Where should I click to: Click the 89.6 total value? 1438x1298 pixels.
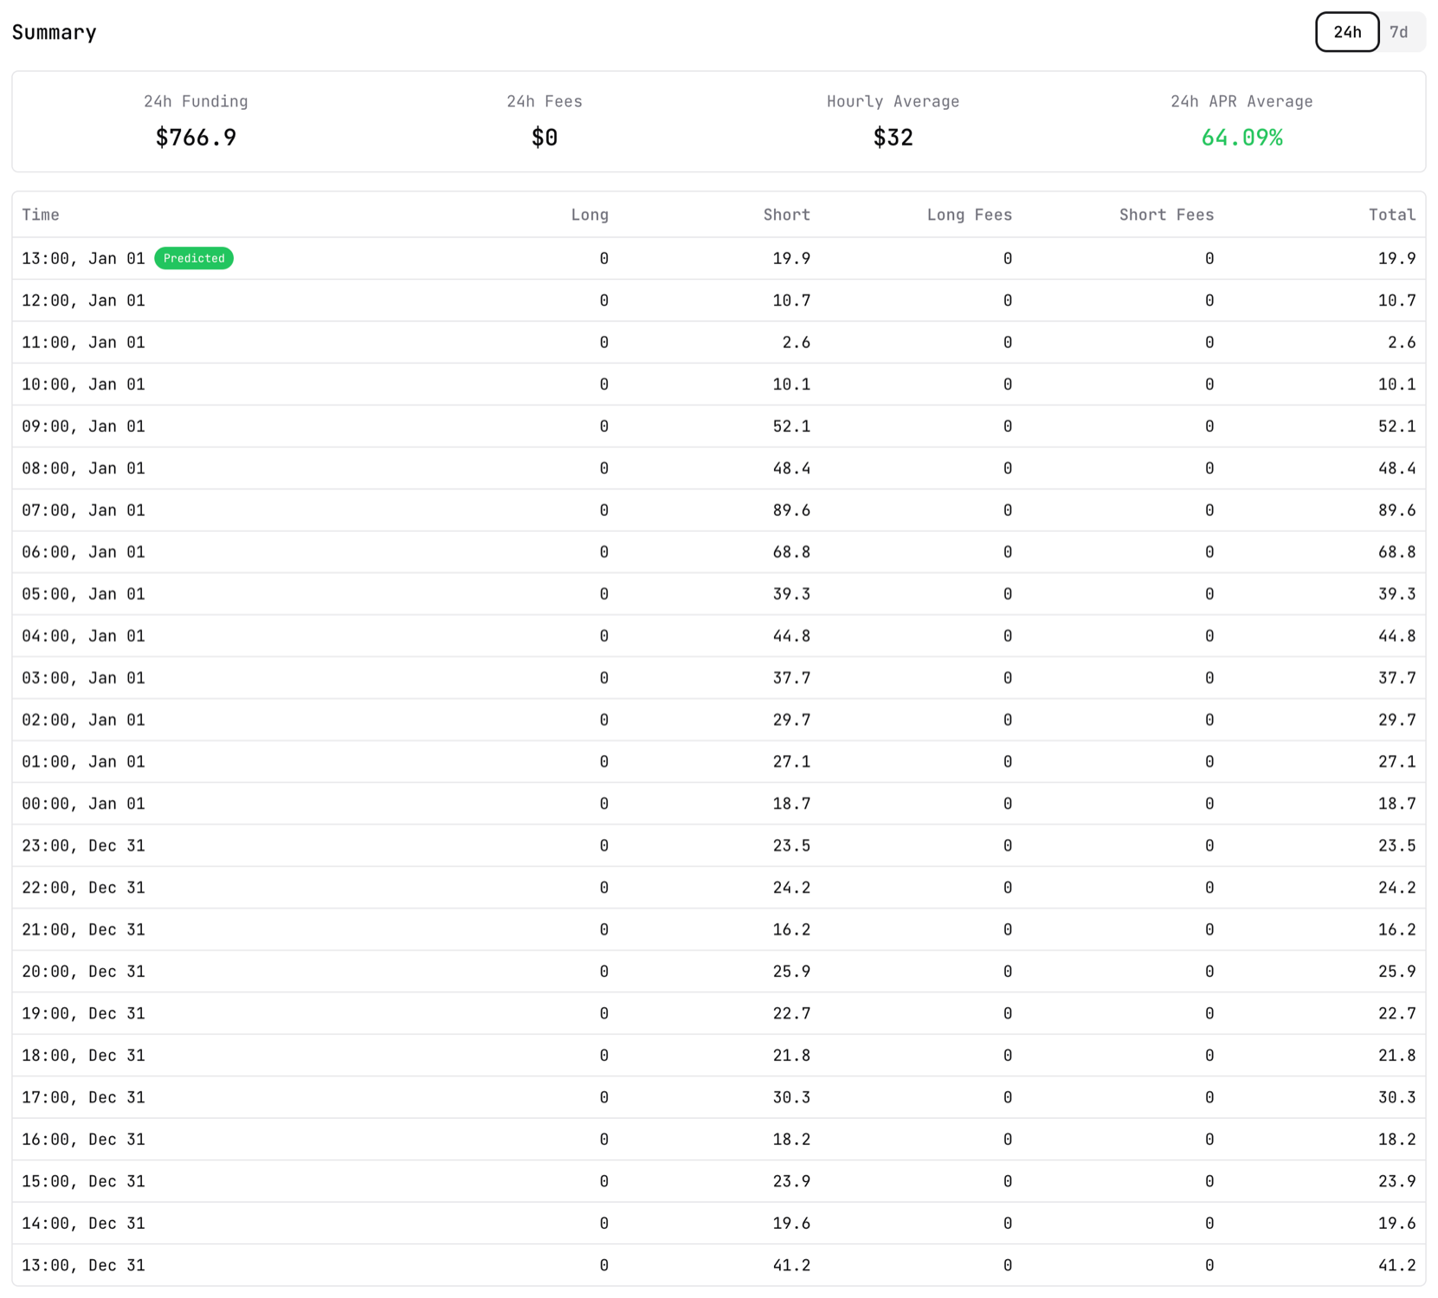pos(1396,510)
